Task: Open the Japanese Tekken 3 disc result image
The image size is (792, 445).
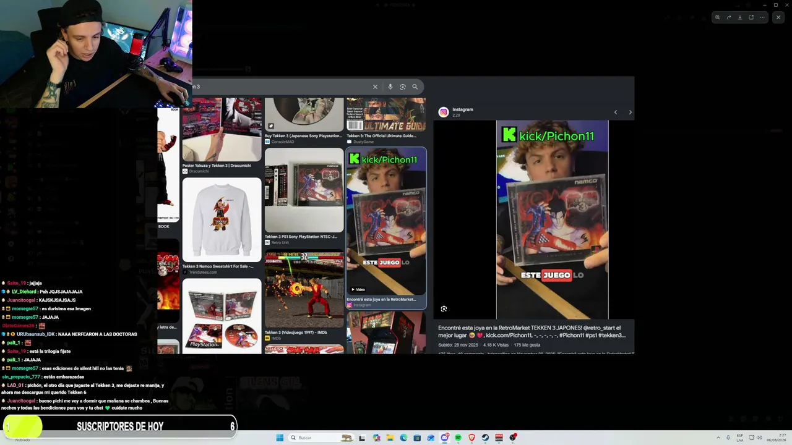Action: pos(304,114)
